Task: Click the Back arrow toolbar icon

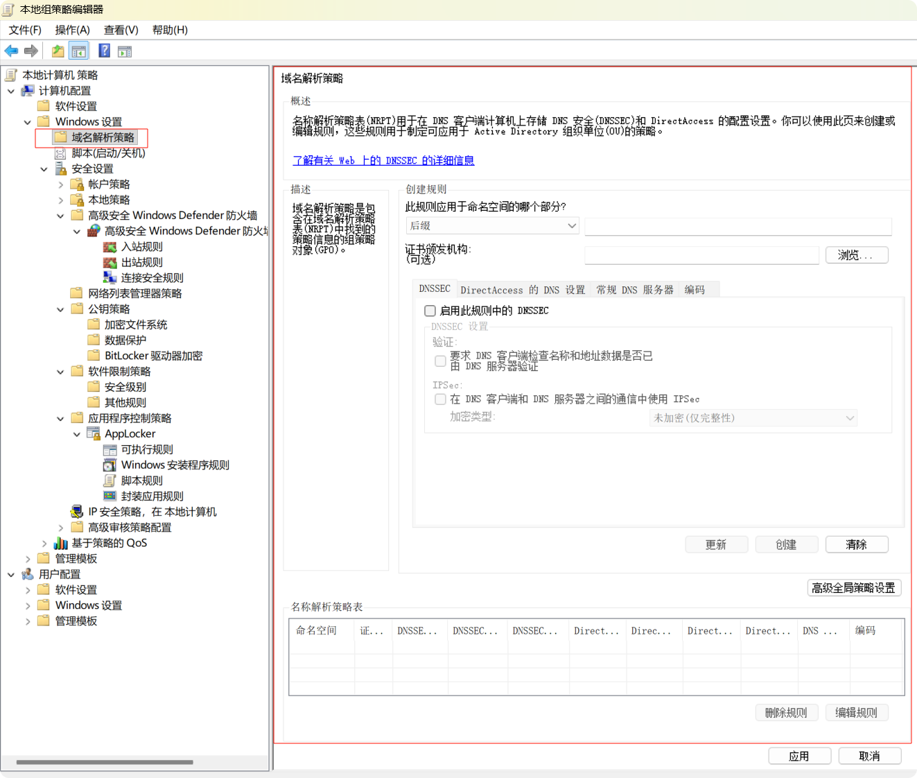Action: (x=11, y=51)
